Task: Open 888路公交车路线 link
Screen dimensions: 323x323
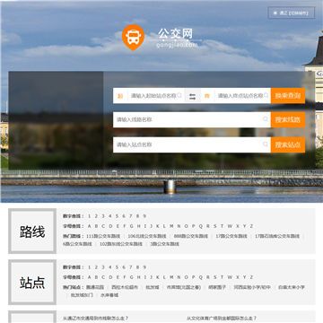Action: pyautogui.click(x=191, y=236)
